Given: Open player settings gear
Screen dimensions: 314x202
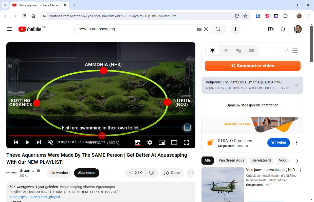Looking at the screenshot, I should [150, 142].
